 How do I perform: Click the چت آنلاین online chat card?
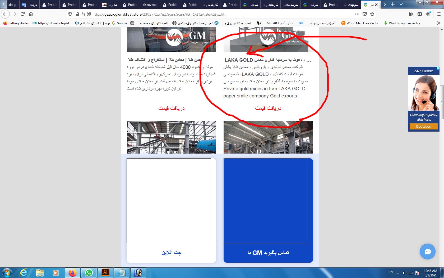(171, 210)
